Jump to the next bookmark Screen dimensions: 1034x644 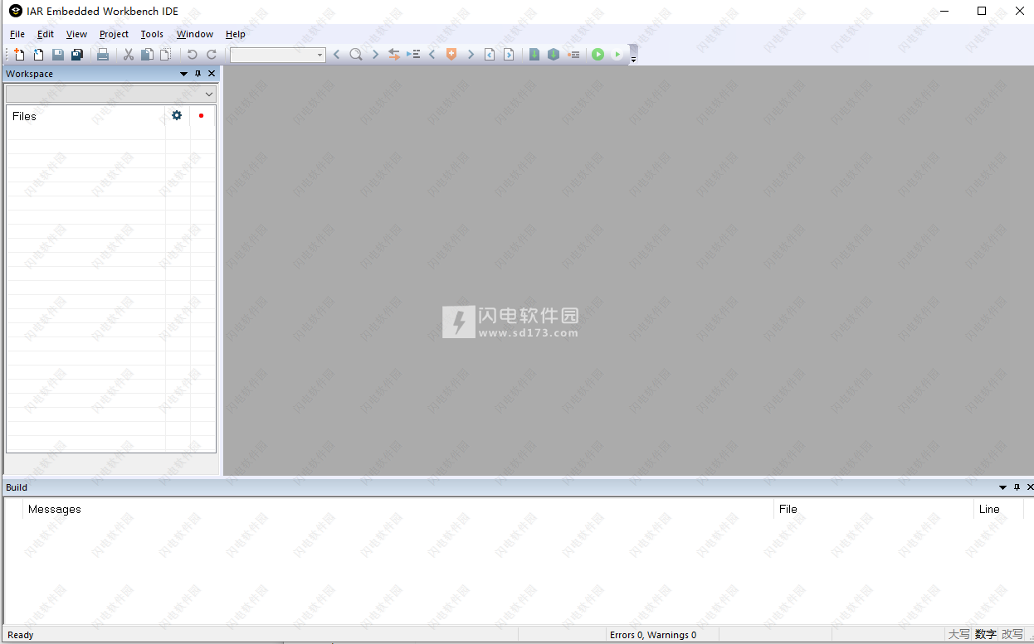point(471,55)
